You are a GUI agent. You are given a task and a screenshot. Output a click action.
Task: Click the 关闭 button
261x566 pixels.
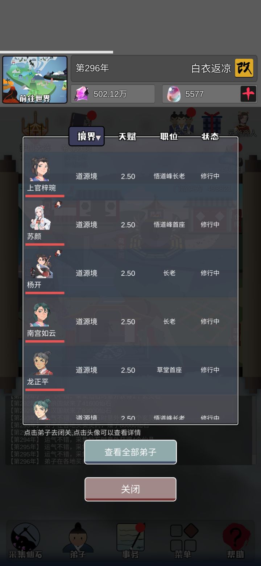point(130,489)
